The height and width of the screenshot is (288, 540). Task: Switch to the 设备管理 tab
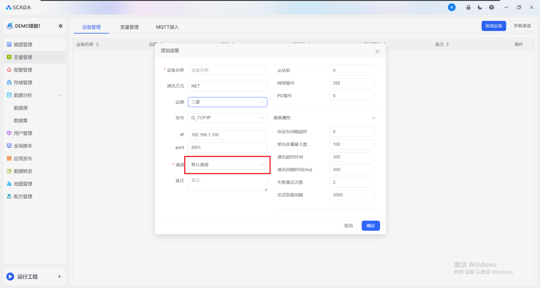click(91, 27)
